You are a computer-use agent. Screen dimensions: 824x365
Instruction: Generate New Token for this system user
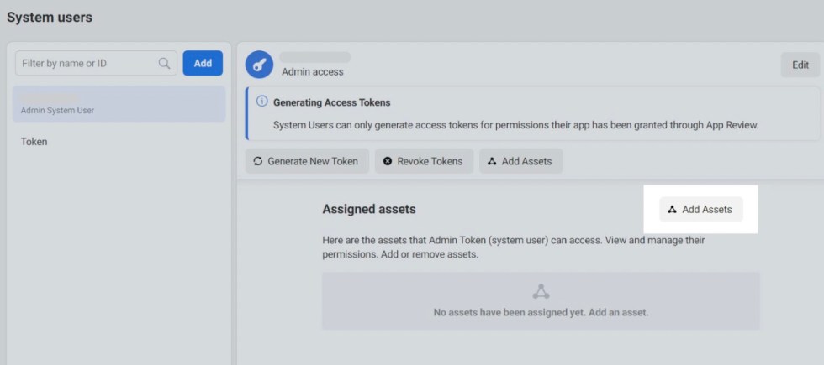pos(308,161)
